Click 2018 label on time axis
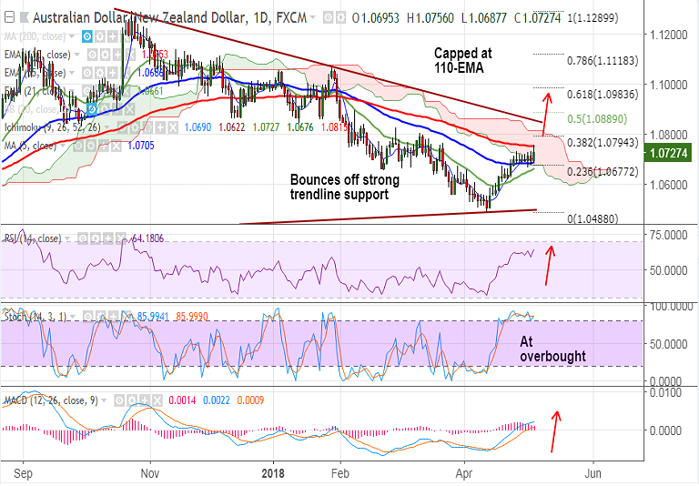699x486 pixels. click(273, 473)
